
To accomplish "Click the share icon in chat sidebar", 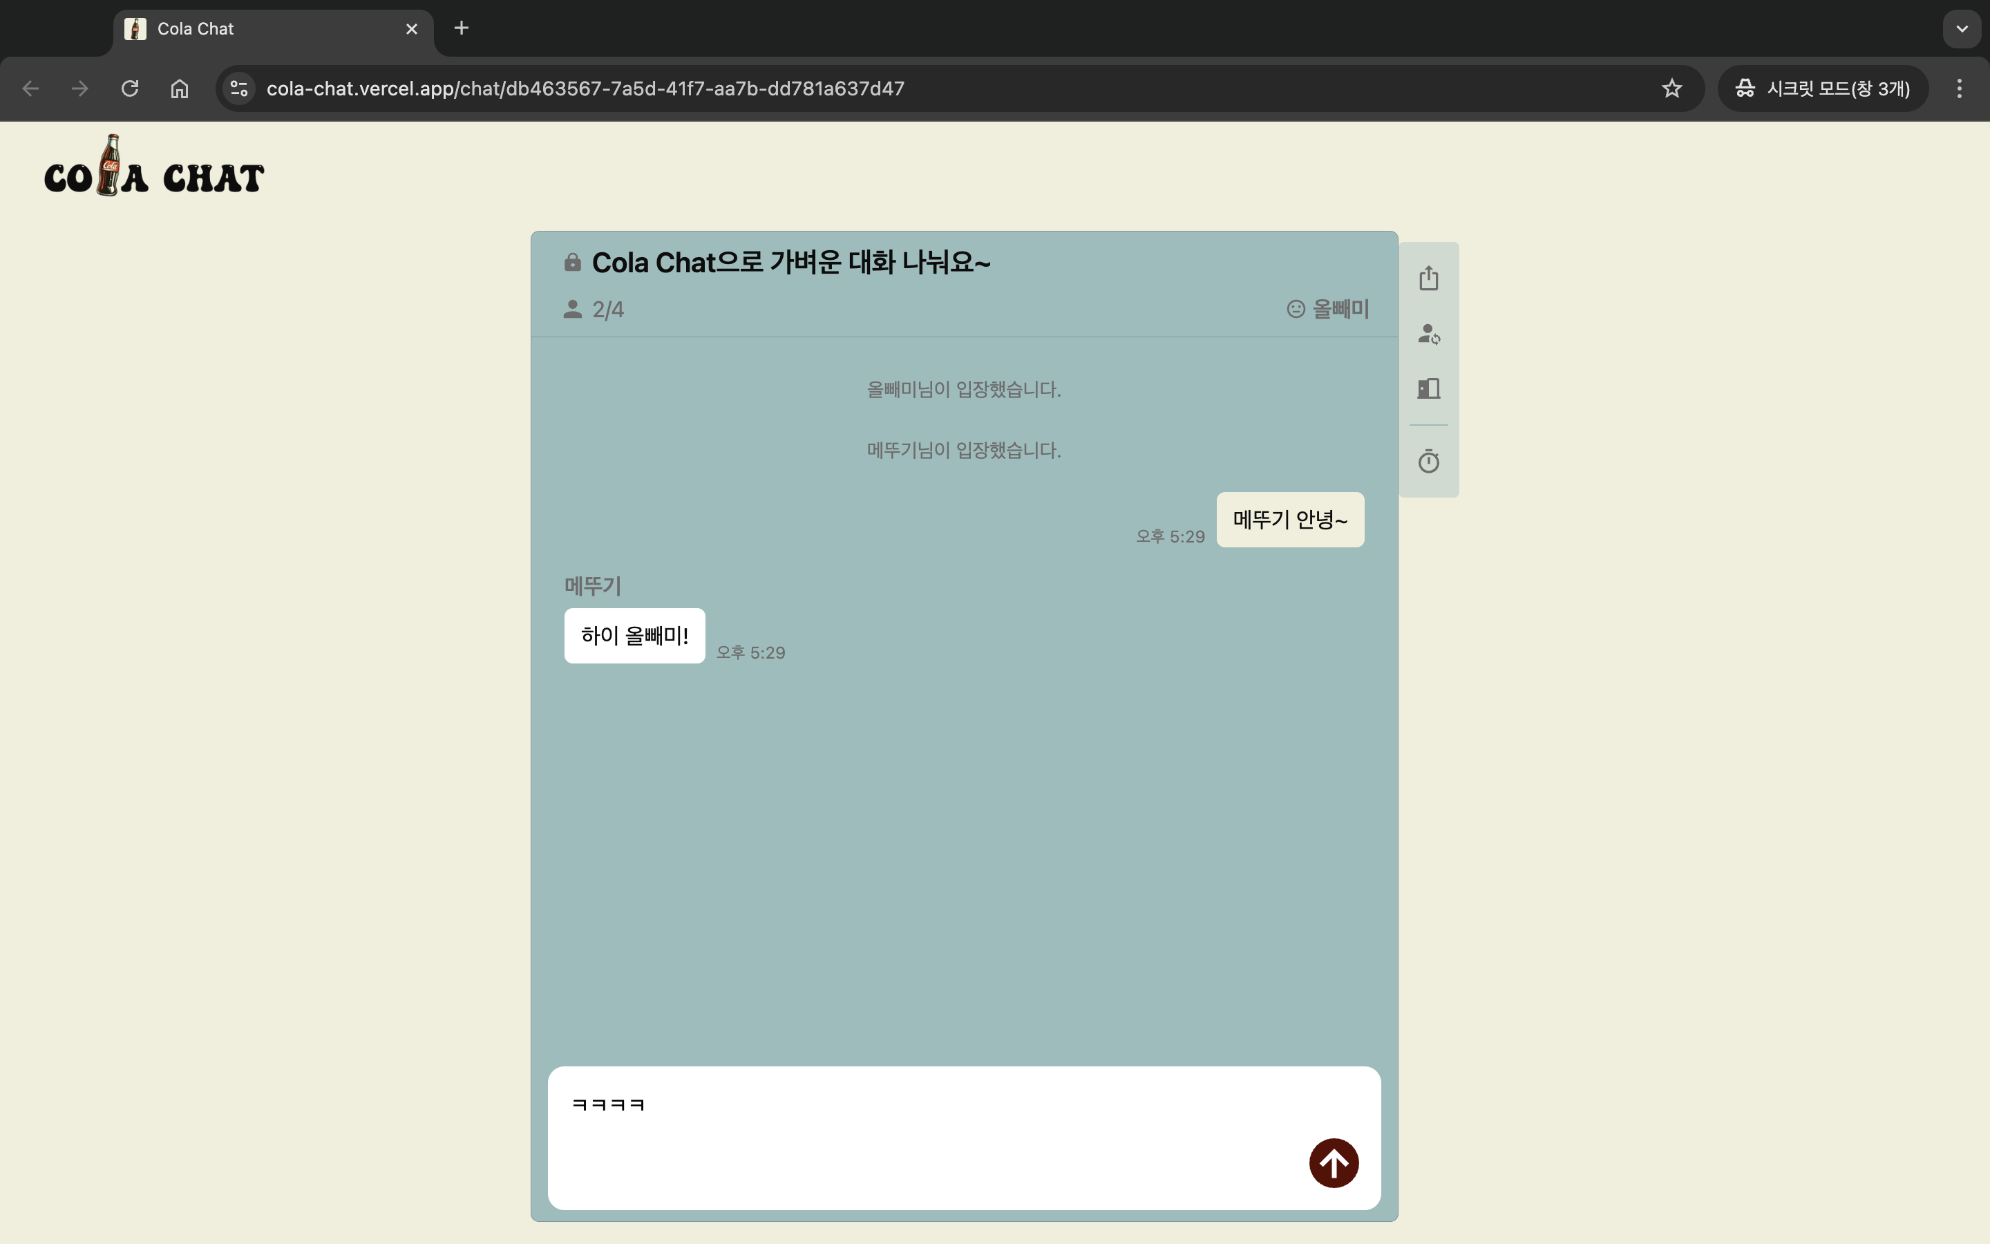I will (1428, 278).
